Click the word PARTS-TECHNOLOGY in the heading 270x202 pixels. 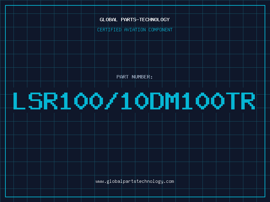tap(145, 20)
